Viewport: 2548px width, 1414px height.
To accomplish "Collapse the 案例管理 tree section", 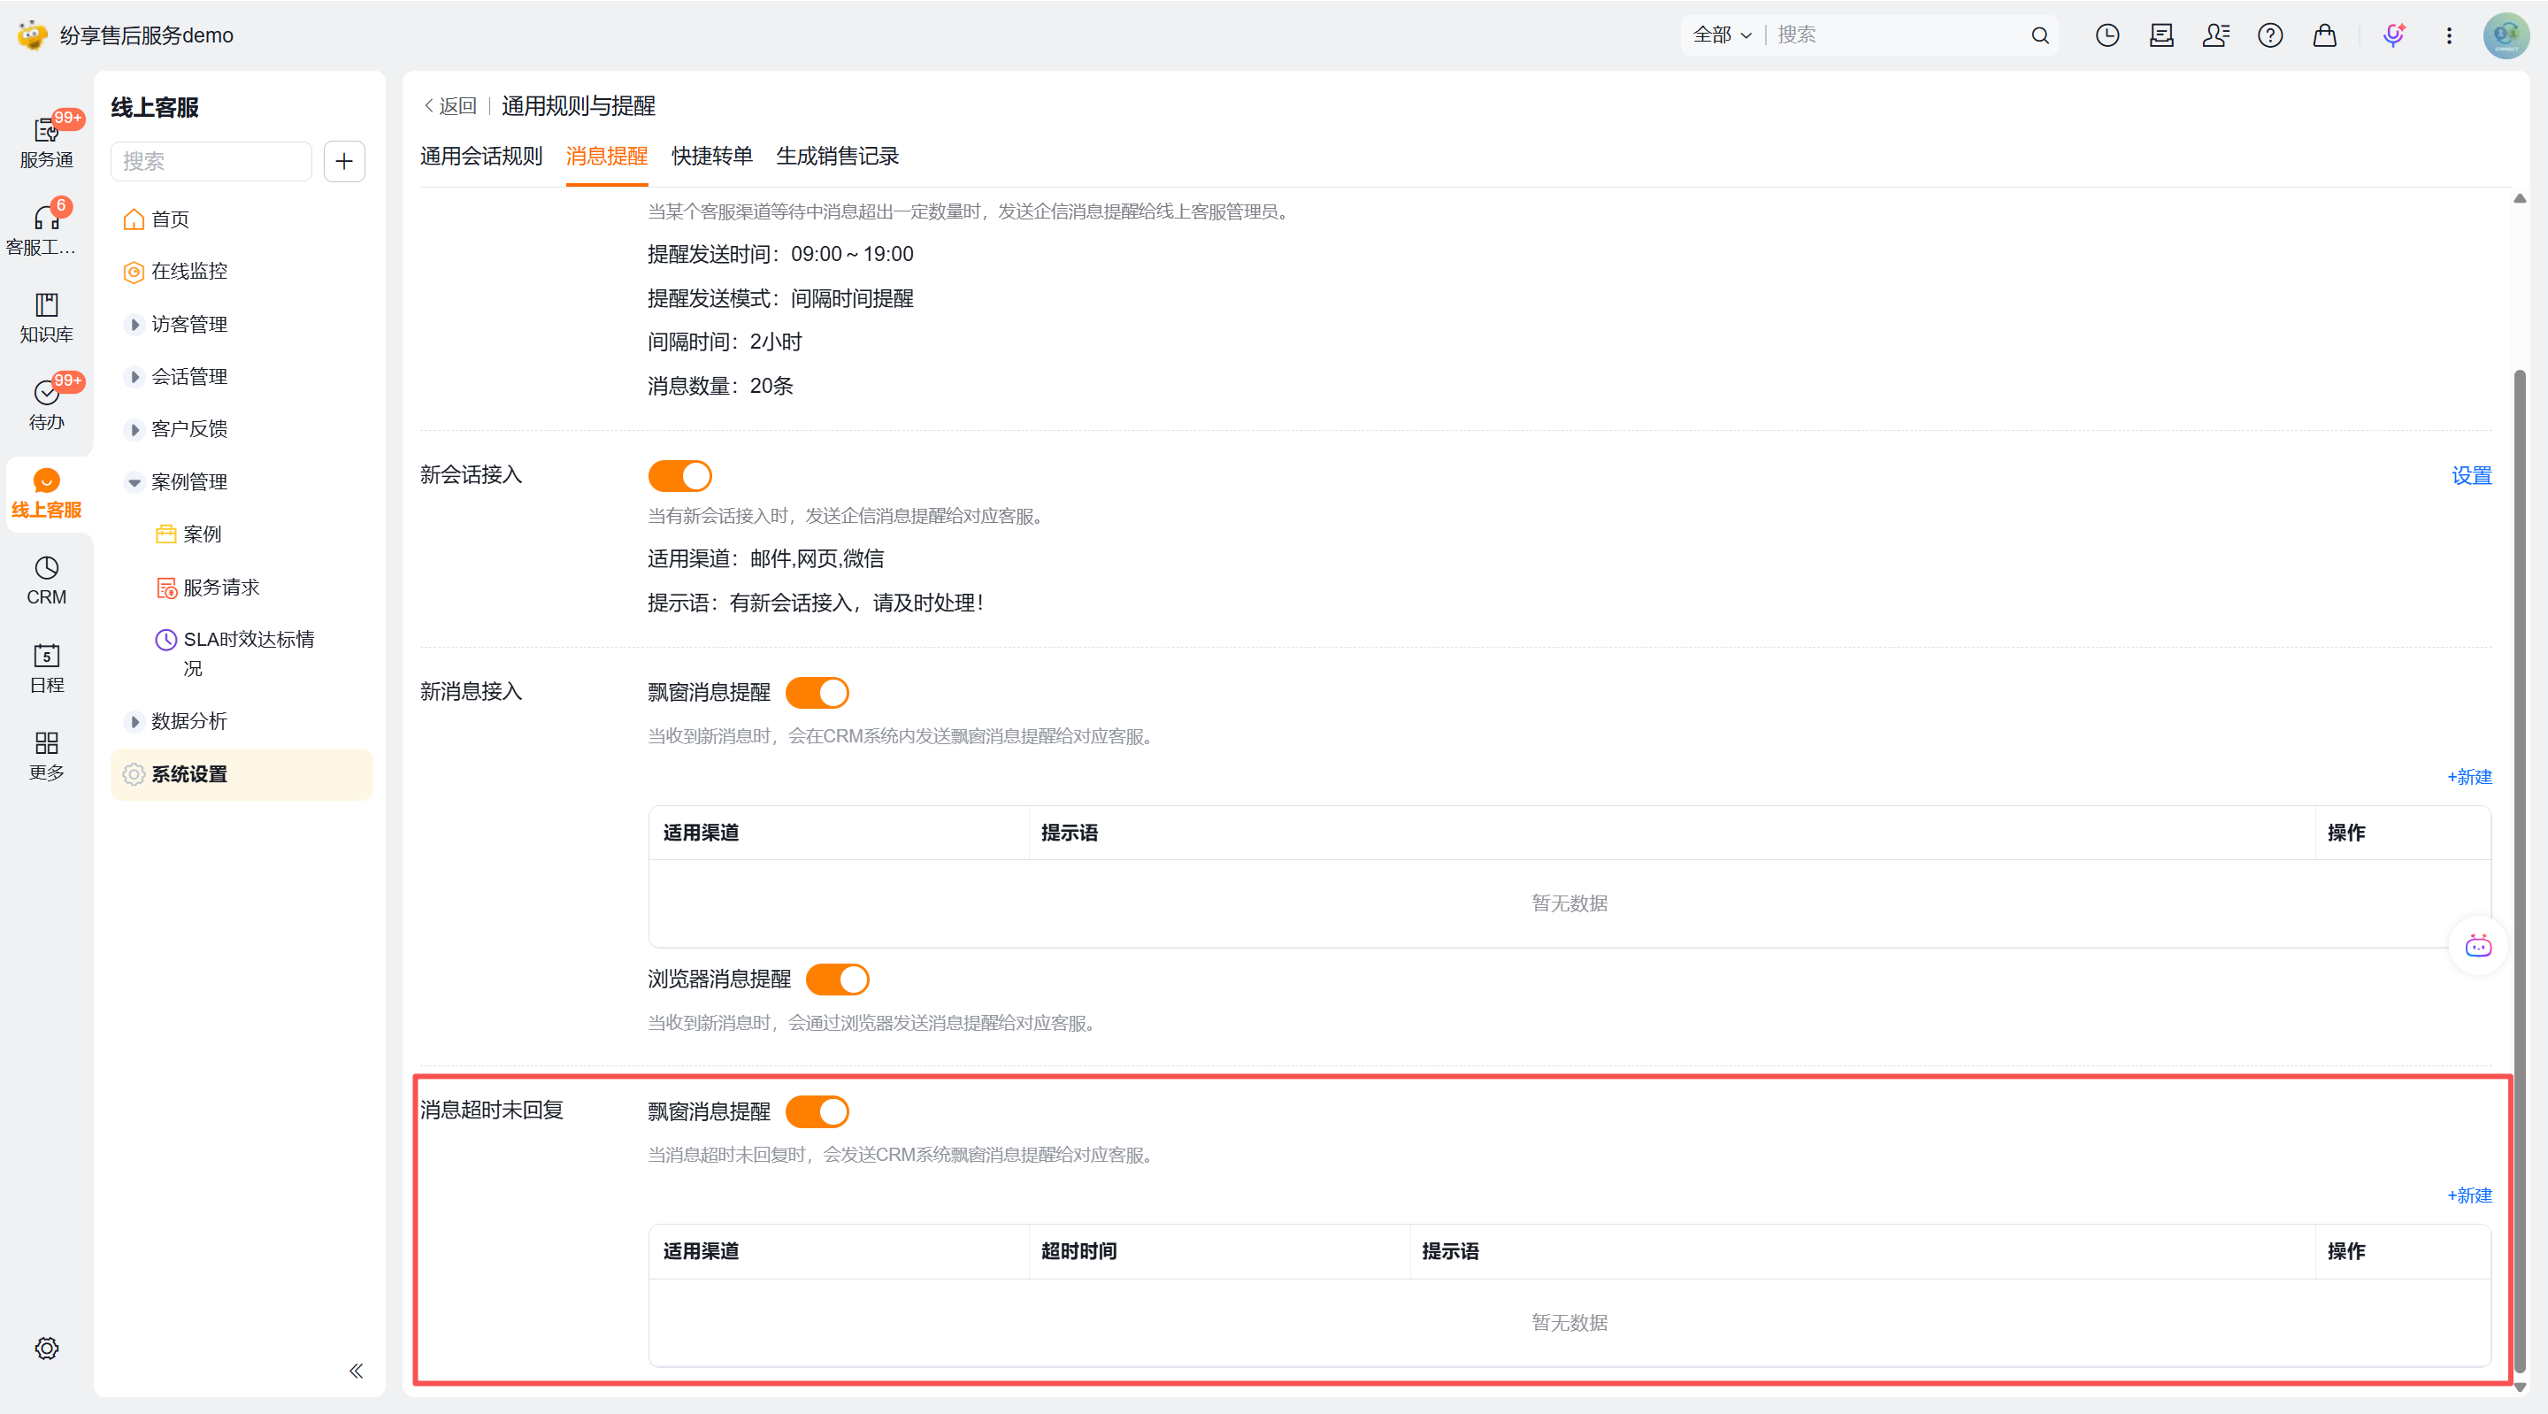I will [135, 482].
